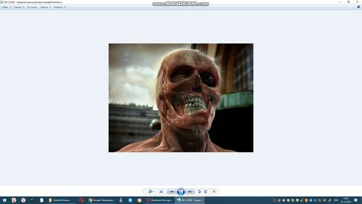Open the notepad document taskbar icon
The width and height of the screenshot is (362, 204).
tap(41, 200)
